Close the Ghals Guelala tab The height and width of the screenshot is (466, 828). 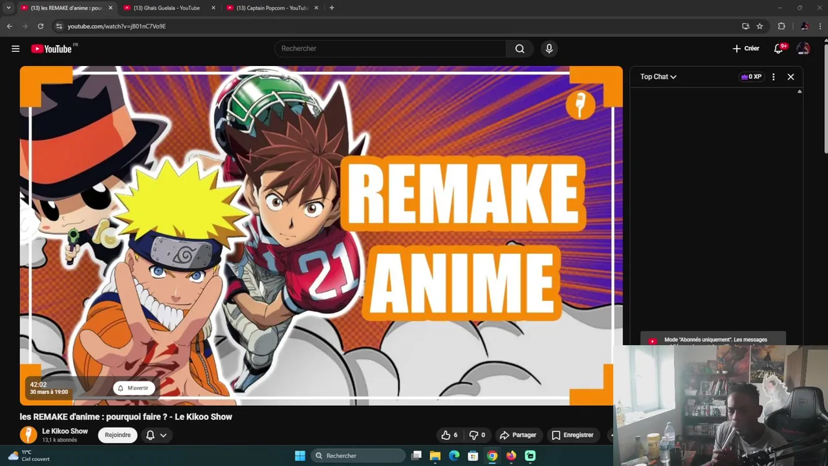(213, 8)
